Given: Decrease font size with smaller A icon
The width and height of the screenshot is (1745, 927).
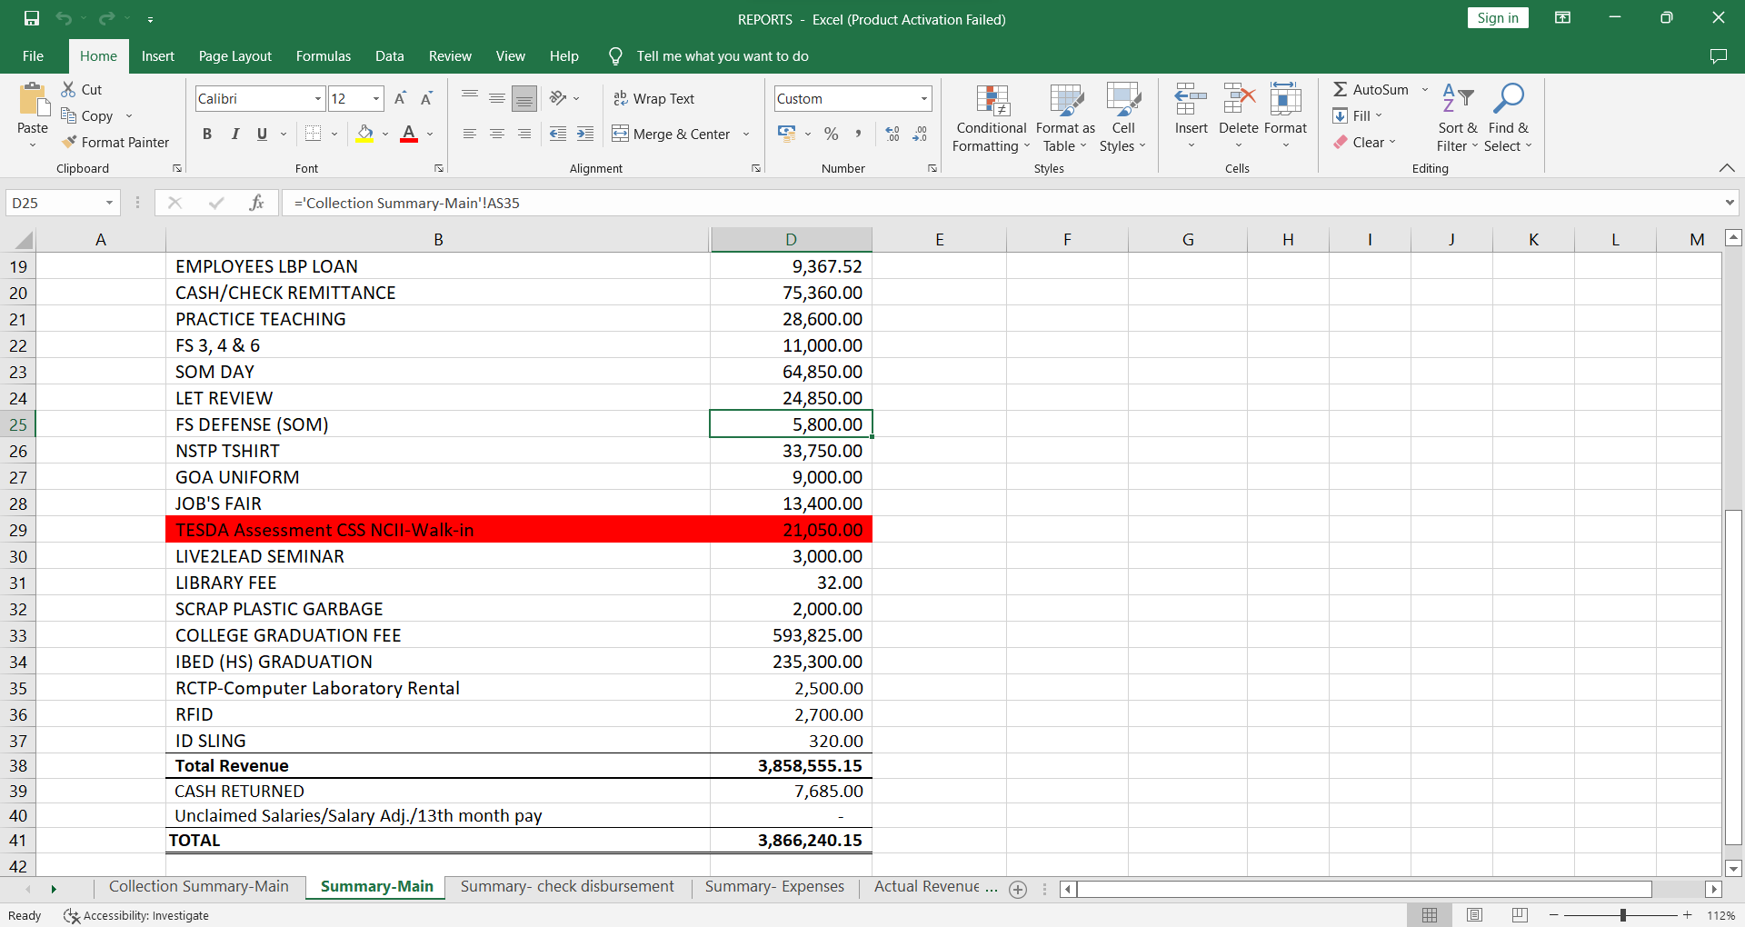Looking at the screenshot, I should tap(426, 98).
